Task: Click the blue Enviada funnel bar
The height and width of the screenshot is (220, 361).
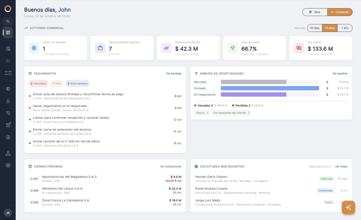Action: [x=270, y=88]
